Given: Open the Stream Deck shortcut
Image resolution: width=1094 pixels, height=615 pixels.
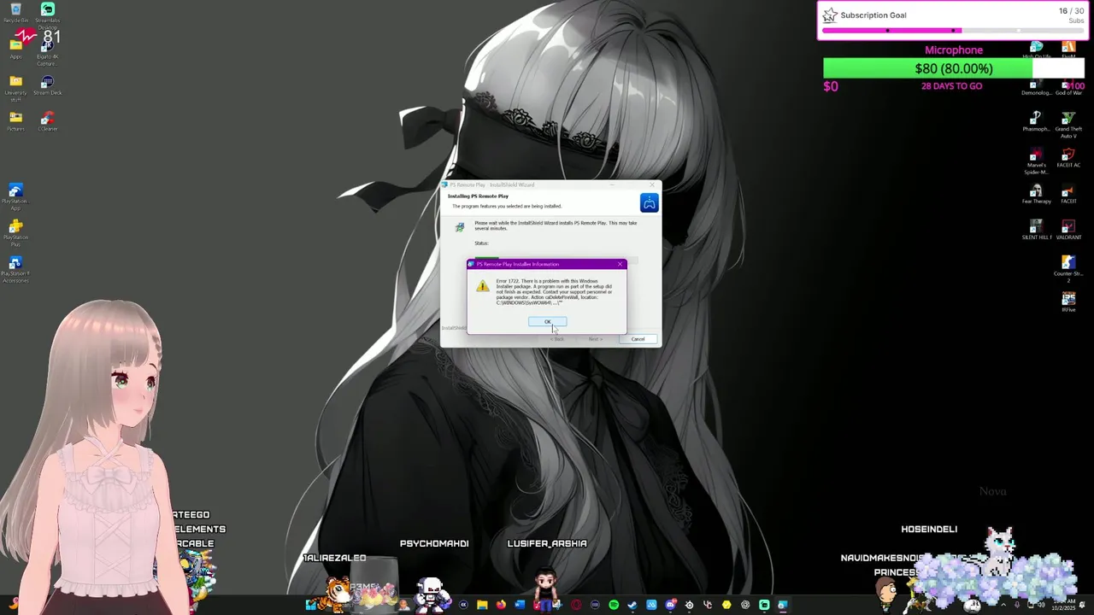Looking at the screenshot, I should 48,85.
